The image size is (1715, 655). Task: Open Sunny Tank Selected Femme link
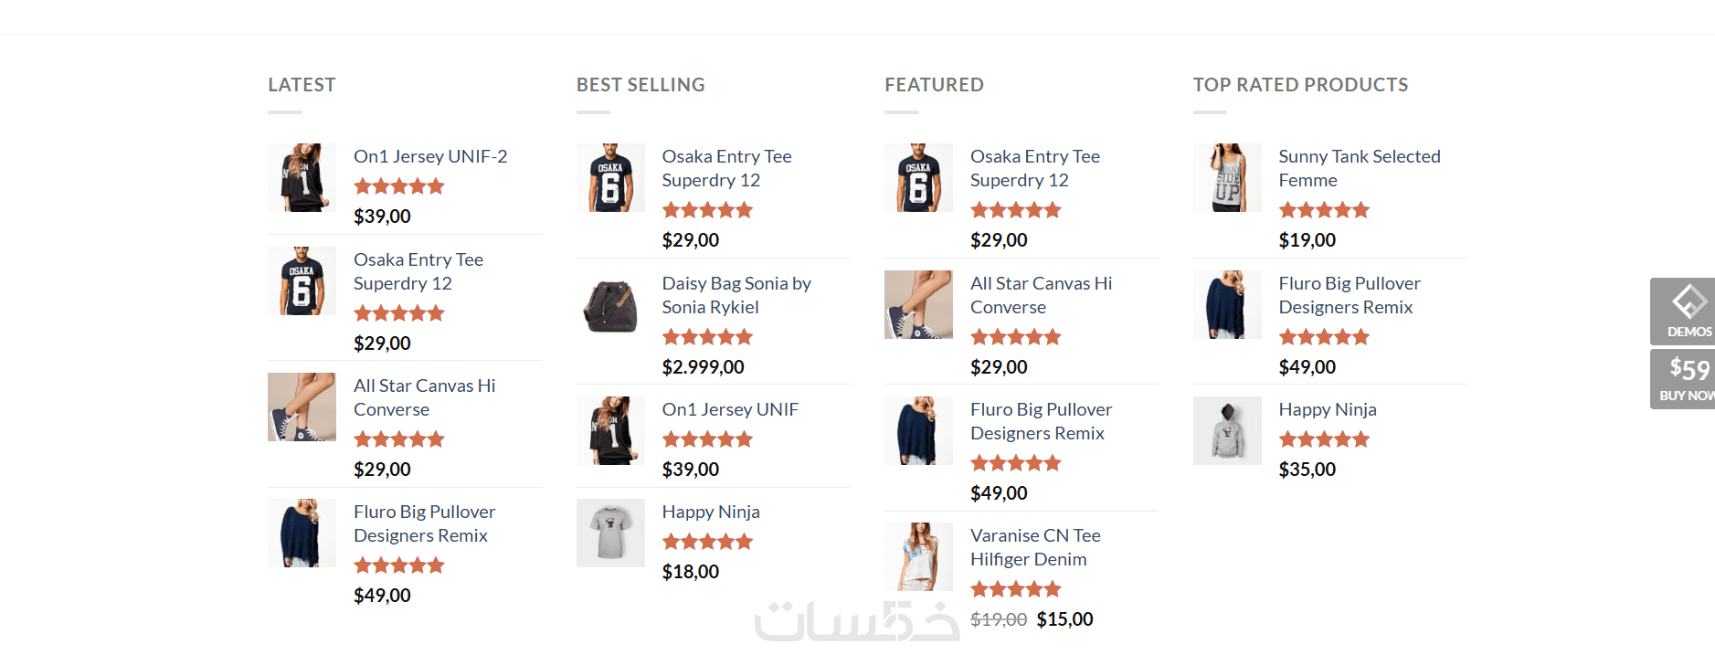pyautogui.click(x=1359, y=168)
